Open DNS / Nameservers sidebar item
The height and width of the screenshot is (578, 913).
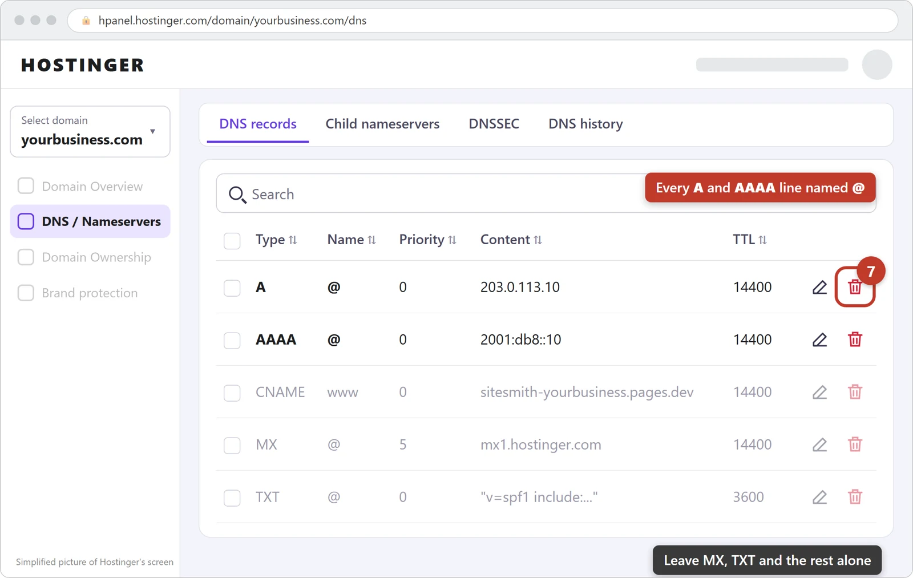click(x=90, y=221)
